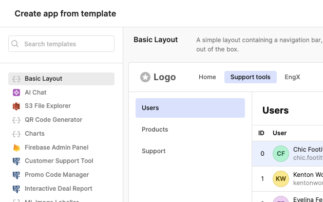Click the Logo text in preview header
The height and width of the screenshot is (202, 323).
tap(165, 77)
